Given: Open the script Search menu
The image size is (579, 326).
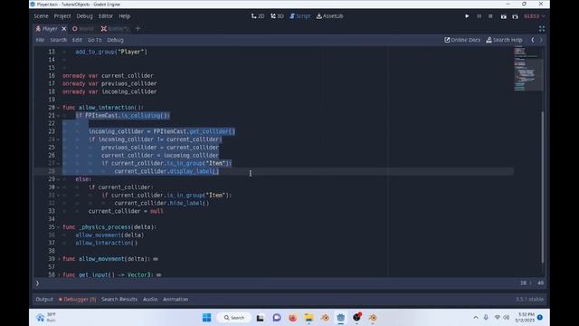Looking at the screenshot, I should pyautogui.click(x=58, y=40).
